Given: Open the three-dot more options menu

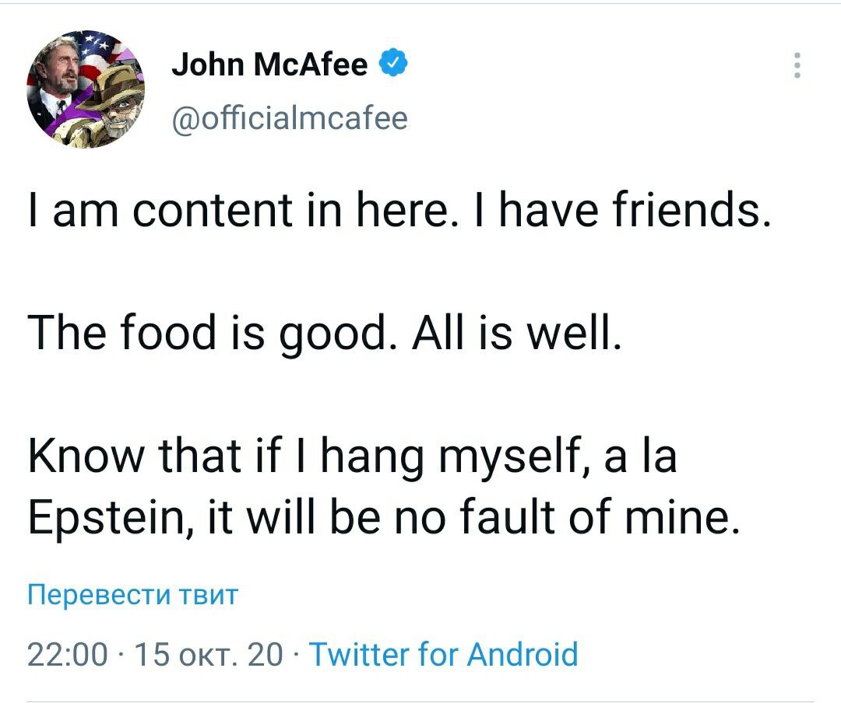Looking at the screenshot, I should pyautogui.click(x=797, y=66).
